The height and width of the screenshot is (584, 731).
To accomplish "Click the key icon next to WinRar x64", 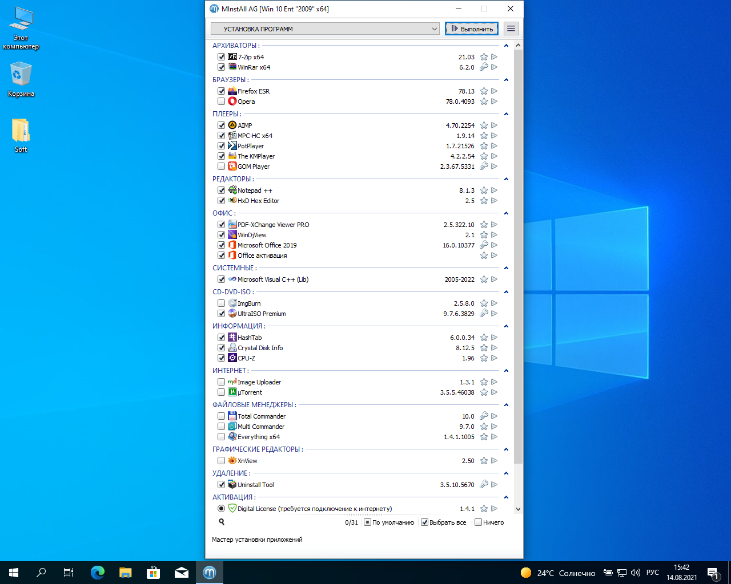I will [x=484, y=67].
